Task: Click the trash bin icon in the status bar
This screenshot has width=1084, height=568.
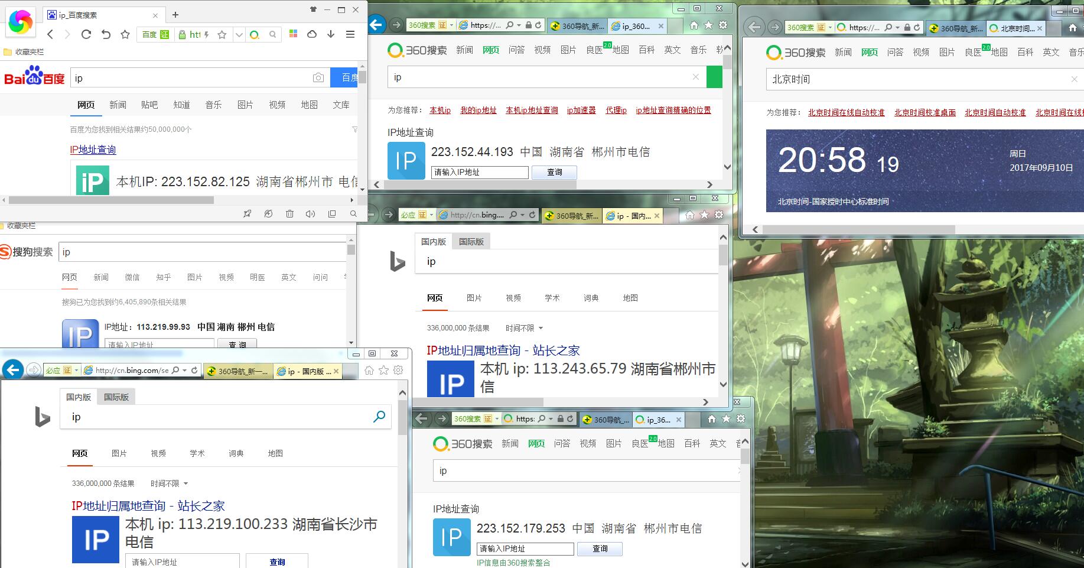Action: coord(289,214)
